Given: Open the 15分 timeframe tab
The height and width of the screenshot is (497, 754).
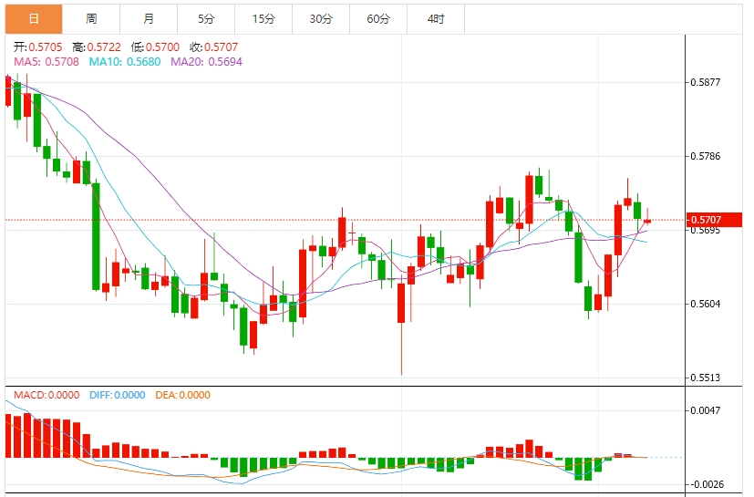Looking at the screenshot, I should [263, 19].
